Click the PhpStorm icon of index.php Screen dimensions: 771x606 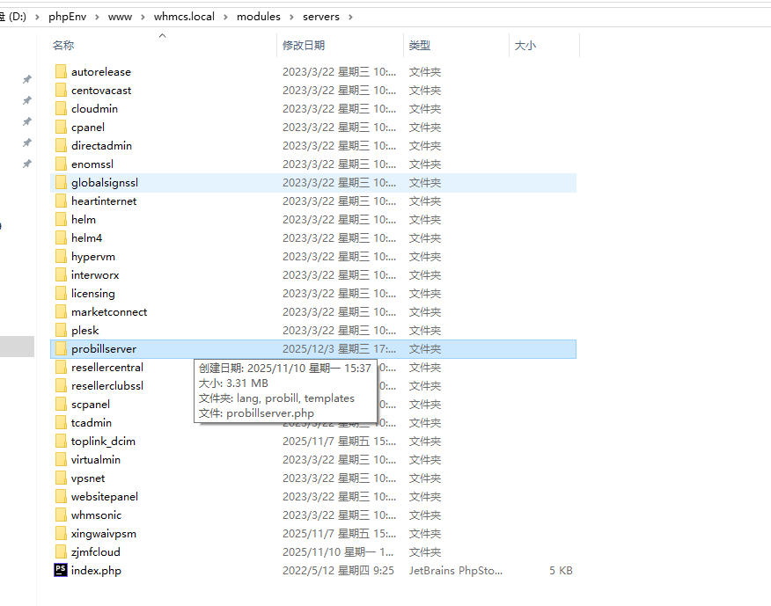[61, 571]
